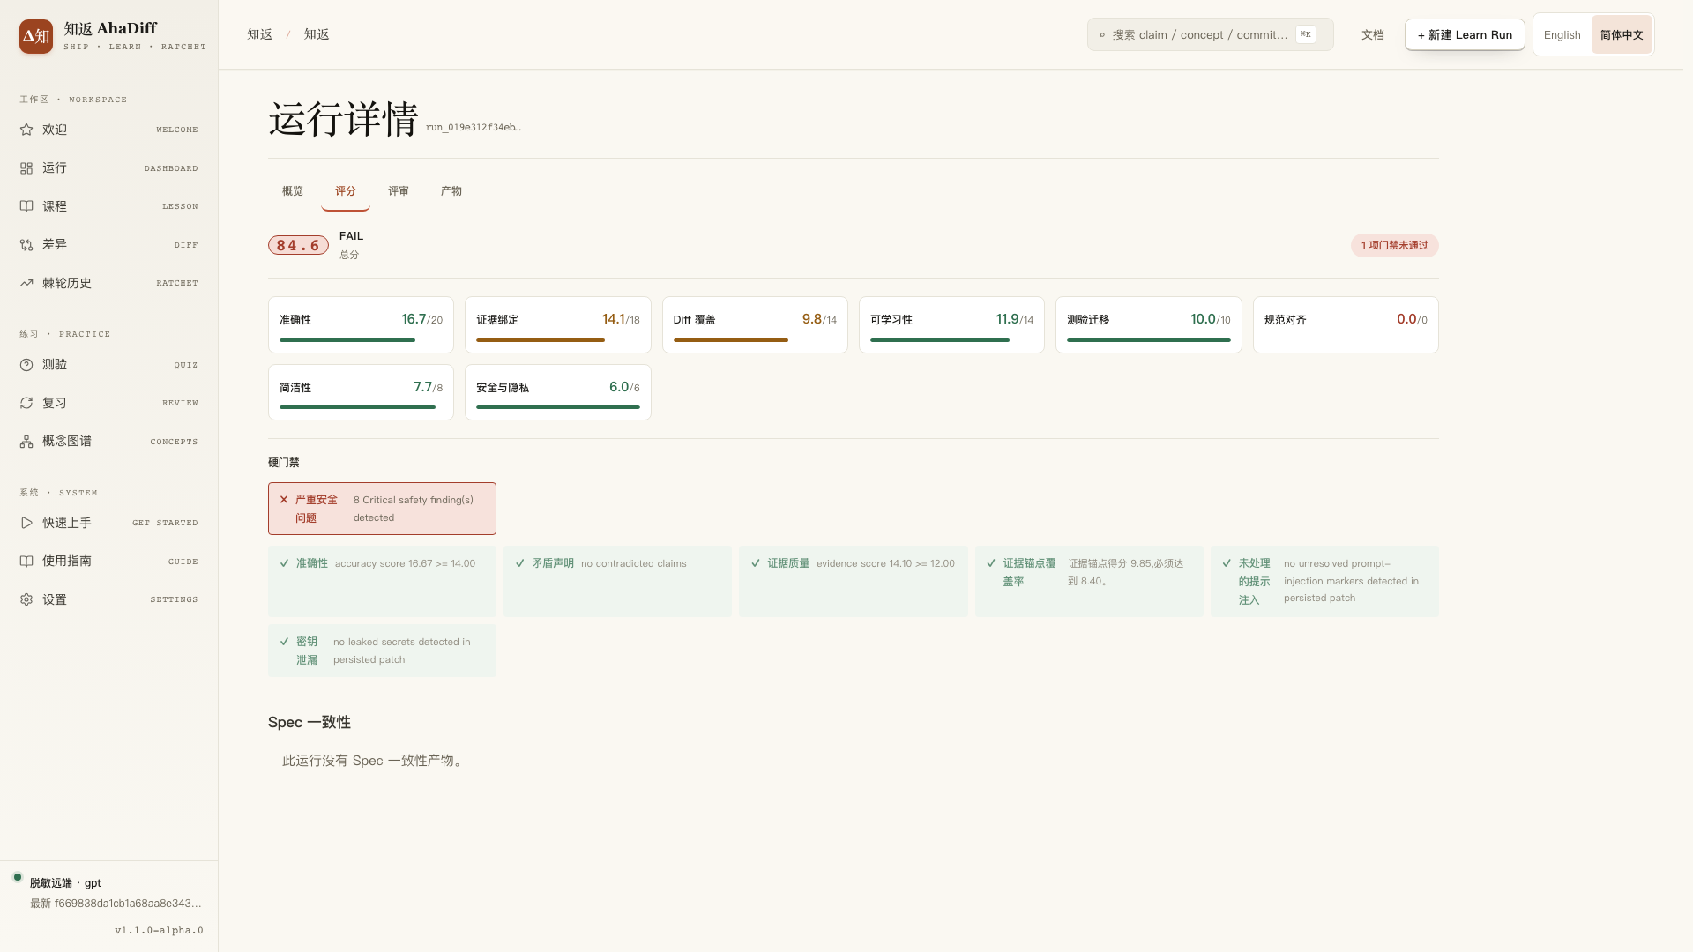Click the dashboard grid icon beside 运行

click(26, 167)
